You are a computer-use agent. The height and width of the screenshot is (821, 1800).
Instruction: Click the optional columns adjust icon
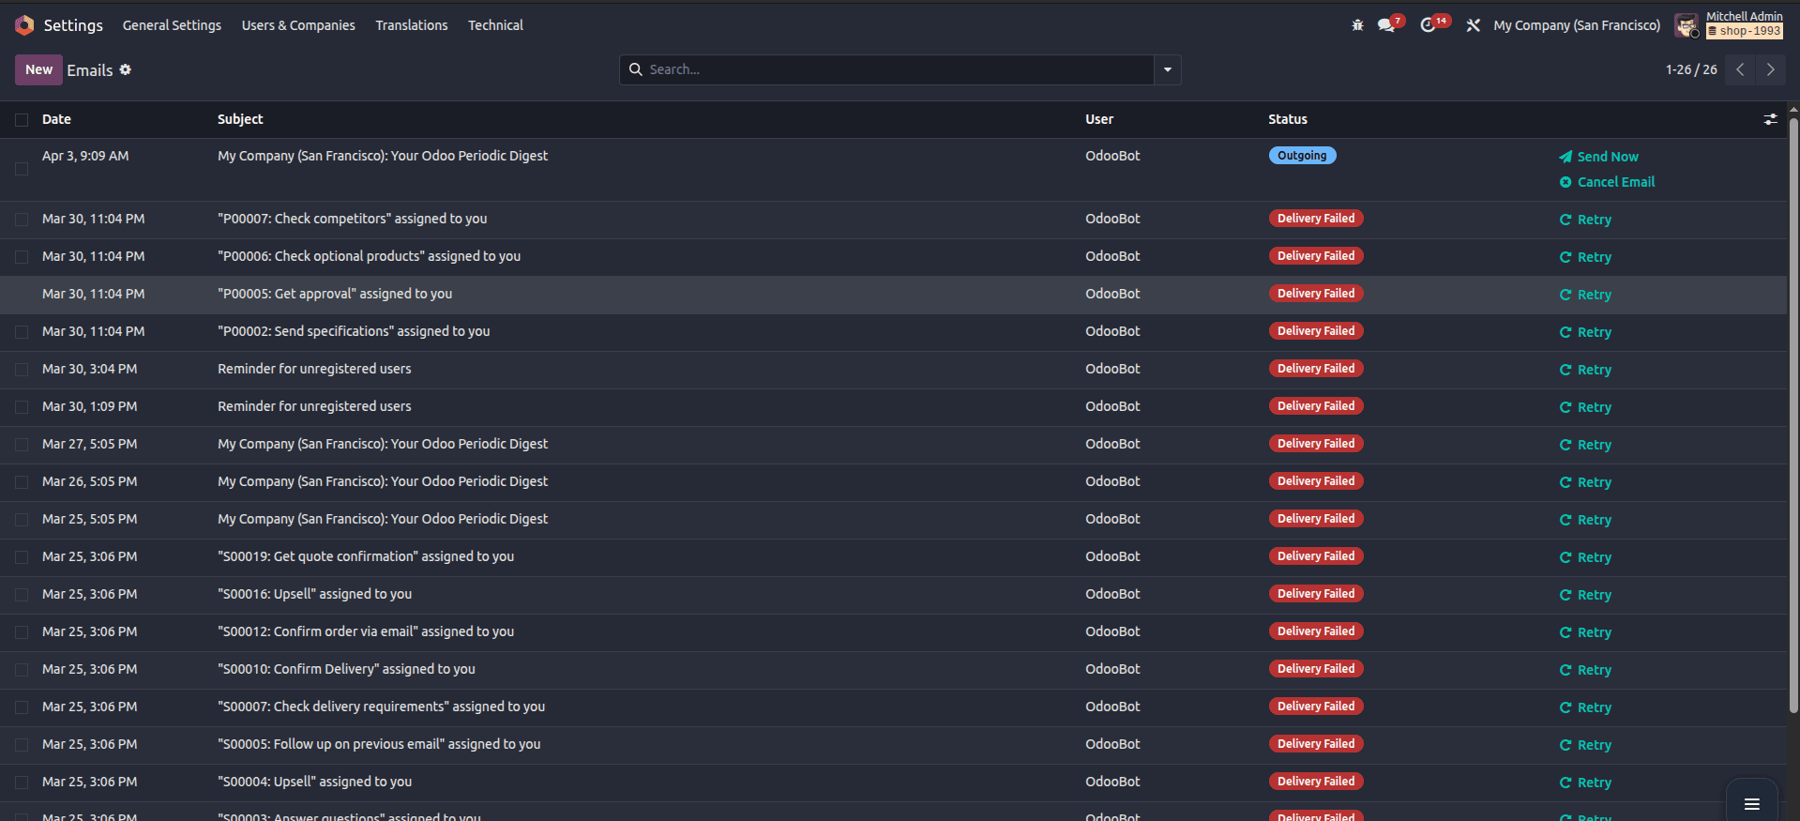1770,119
